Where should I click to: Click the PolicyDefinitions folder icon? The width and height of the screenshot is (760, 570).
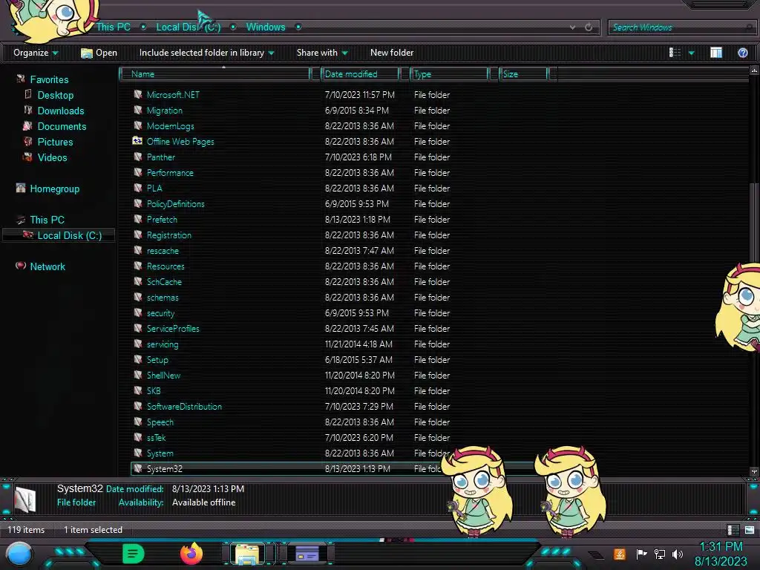click(137, 203)
